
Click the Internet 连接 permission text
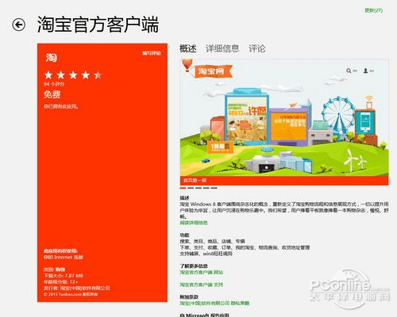tap(64, 257)
